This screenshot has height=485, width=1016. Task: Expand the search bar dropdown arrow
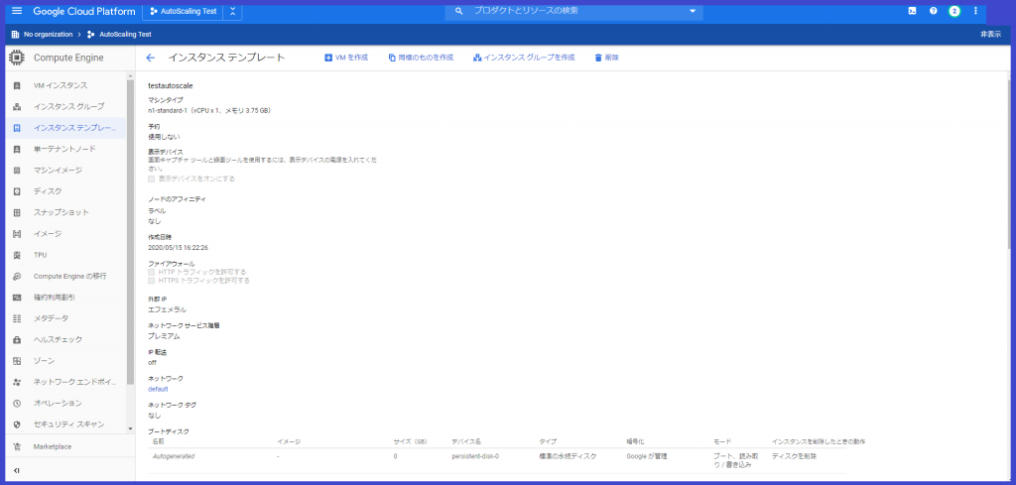pyautogui.click(x=692, y=11)
